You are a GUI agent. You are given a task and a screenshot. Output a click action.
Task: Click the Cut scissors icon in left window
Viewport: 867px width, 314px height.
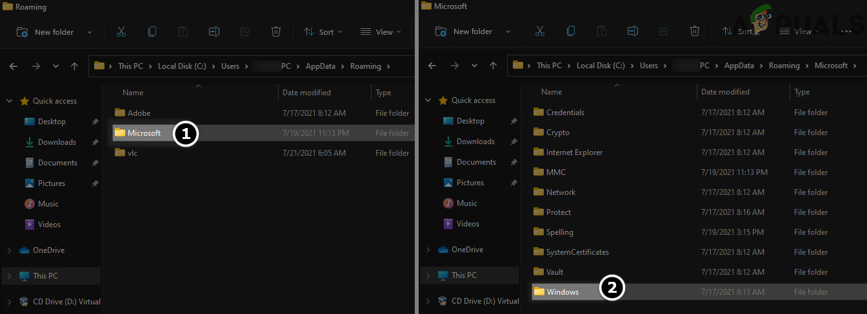121,32
